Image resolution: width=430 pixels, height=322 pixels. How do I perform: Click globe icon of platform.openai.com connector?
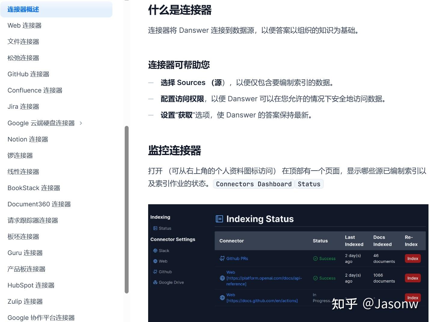tap(222, 278)
